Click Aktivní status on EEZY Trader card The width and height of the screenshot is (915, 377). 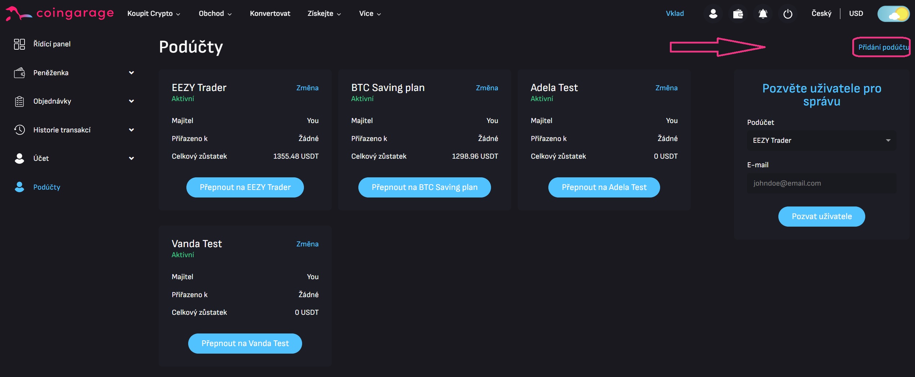(x=183, y=99)
